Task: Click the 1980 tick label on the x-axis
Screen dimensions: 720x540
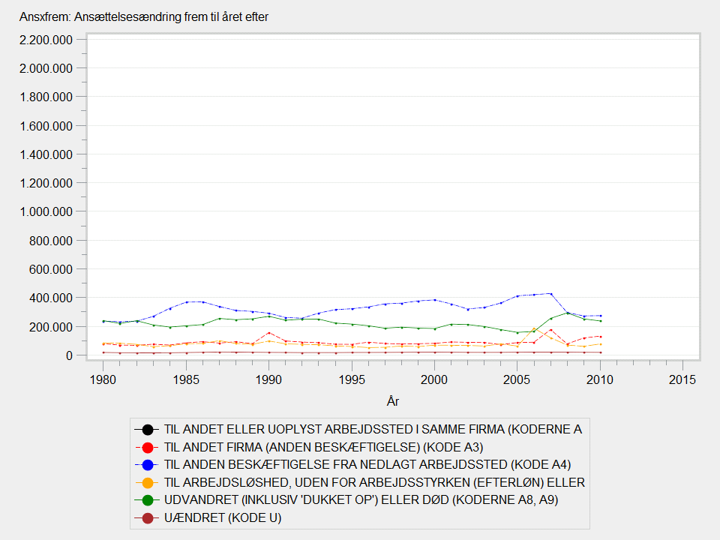Action: pyautogui.click(x=103, y=380)
